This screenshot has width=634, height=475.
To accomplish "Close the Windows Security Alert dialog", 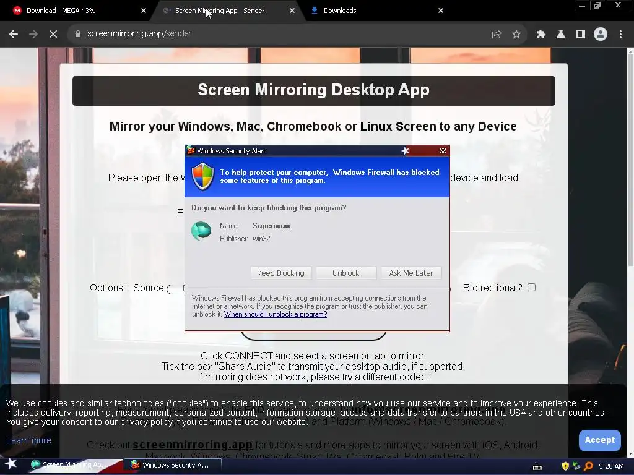I will point(443,151).
